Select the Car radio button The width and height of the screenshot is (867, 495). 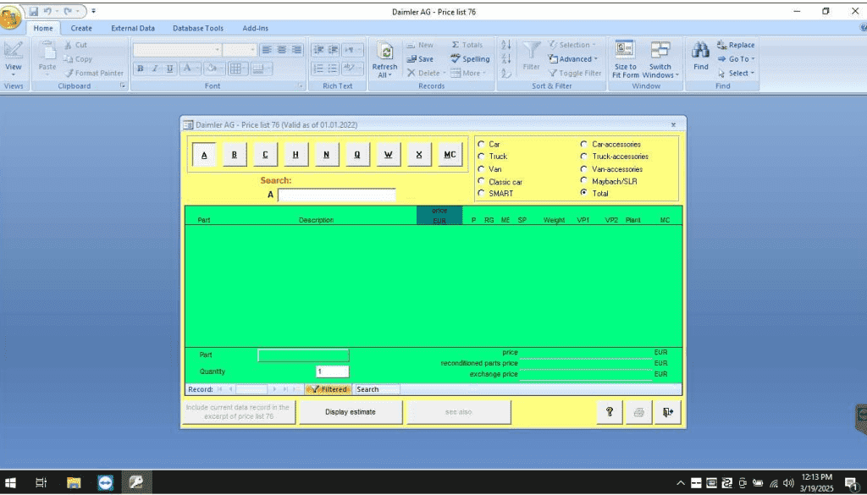481,144
